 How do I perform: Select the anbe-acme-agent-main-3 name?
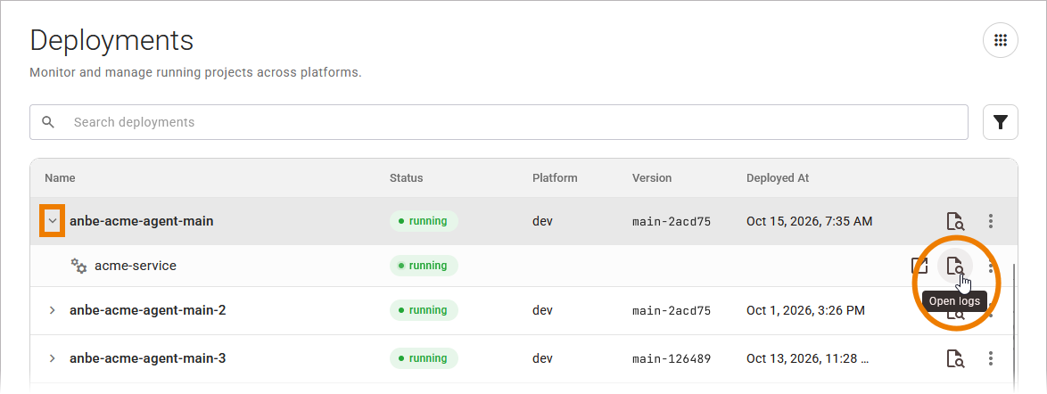[x=147, y=358]
